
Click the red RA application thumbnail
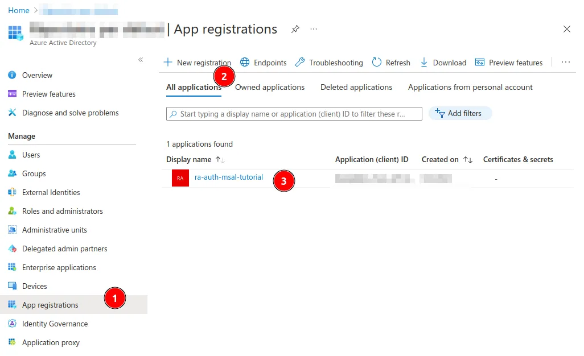[x=180, y=178]
